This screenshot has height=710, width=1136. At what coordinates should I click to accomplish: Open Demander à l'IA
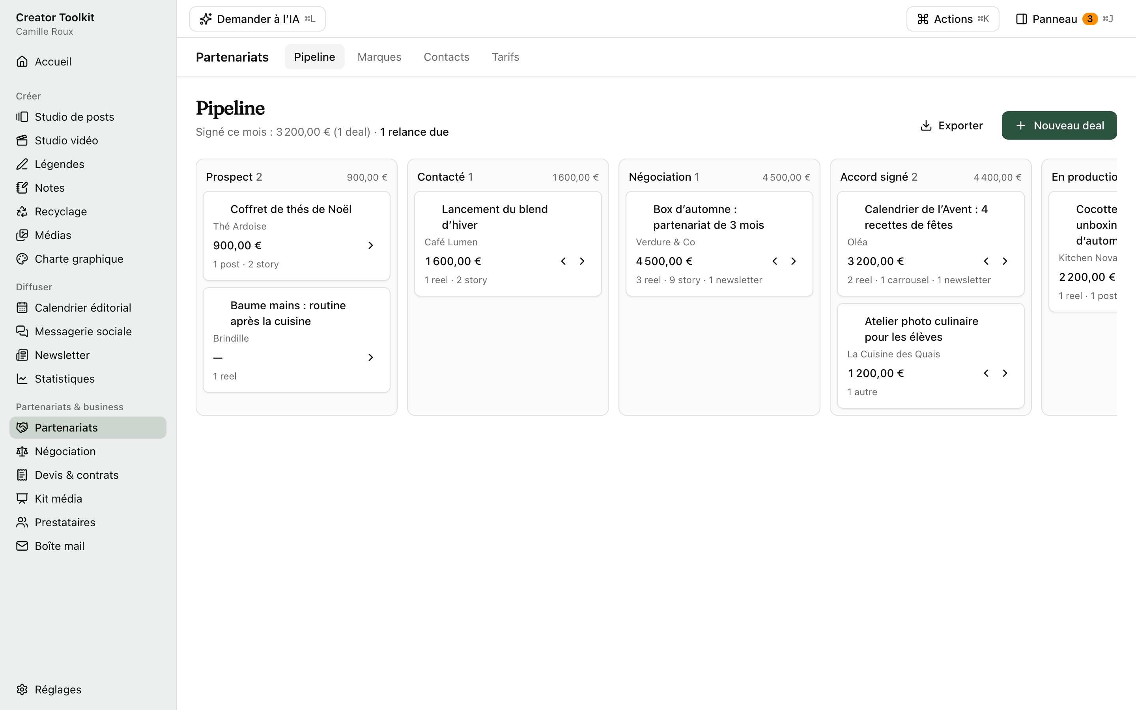257,19
